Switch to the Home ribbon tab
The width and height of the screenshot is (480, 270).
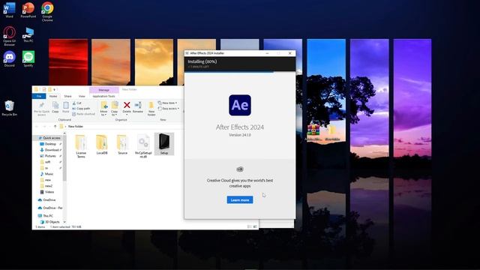point(53,96)
